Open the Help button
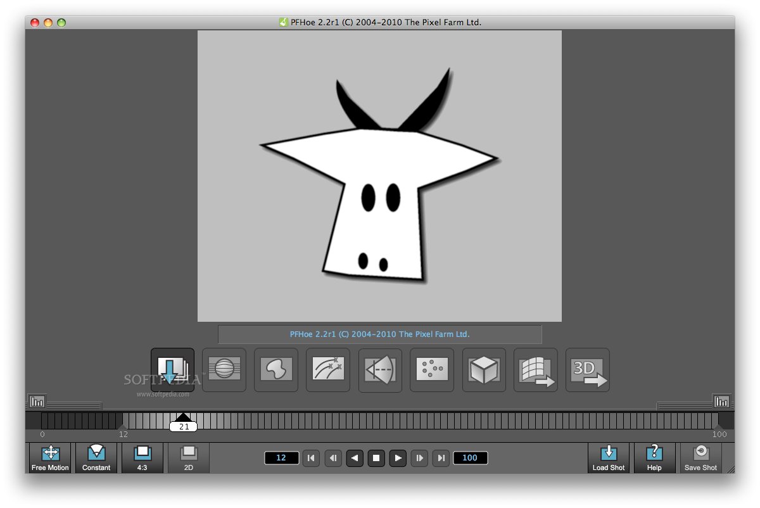This screenshot has width=760, height=508. point(654,458)
